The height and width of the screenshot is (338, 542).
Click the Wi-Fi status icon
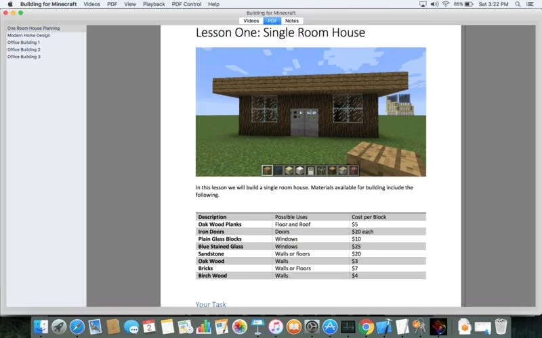446,4
